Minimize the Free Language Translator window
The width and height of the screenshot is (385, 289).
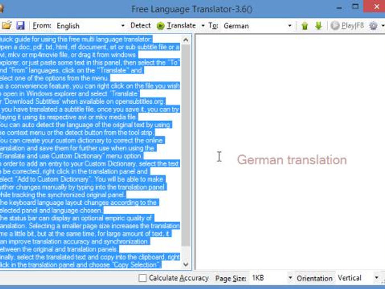coord(339,8)
